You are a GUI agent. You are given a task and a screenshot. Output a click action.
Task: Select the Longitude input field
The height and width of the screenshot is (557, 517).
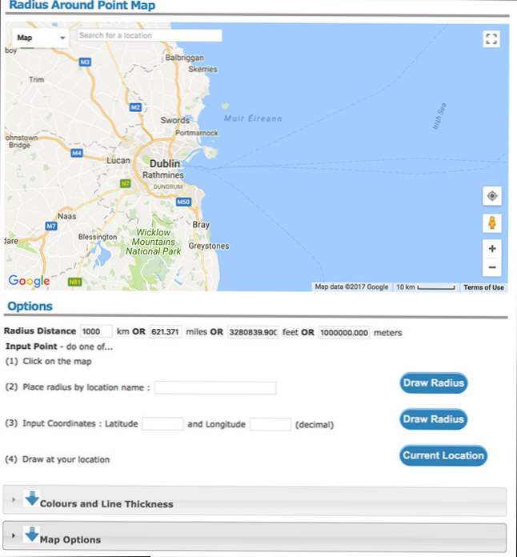click(x=270, y=424)
